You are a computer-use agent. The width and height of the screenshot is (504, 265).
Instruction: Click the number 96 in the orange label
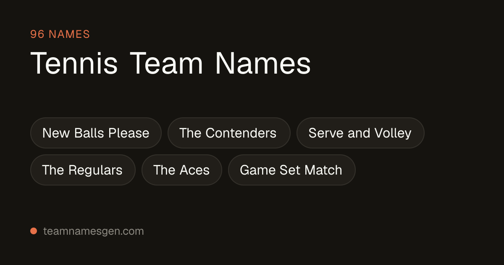pos(37,34)
